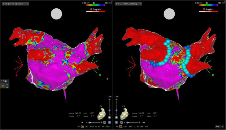Screen dimensions: 226x130
Task: Click the round blue chevron button in right panel
Action: (117, 122)
